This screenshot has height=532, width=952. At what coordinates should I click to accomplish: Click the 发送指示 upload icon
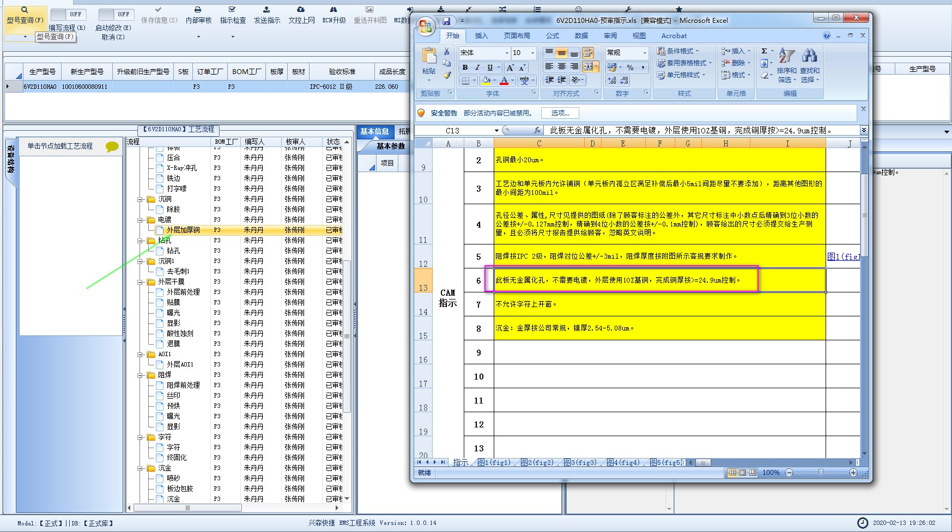[x=266, y=10]
